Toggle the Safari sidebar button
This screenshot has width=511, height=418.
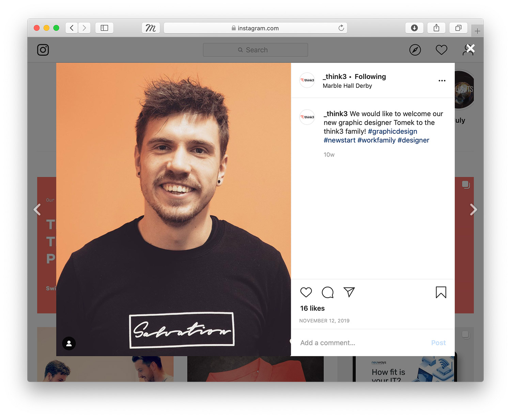click(x=104, y=28)
